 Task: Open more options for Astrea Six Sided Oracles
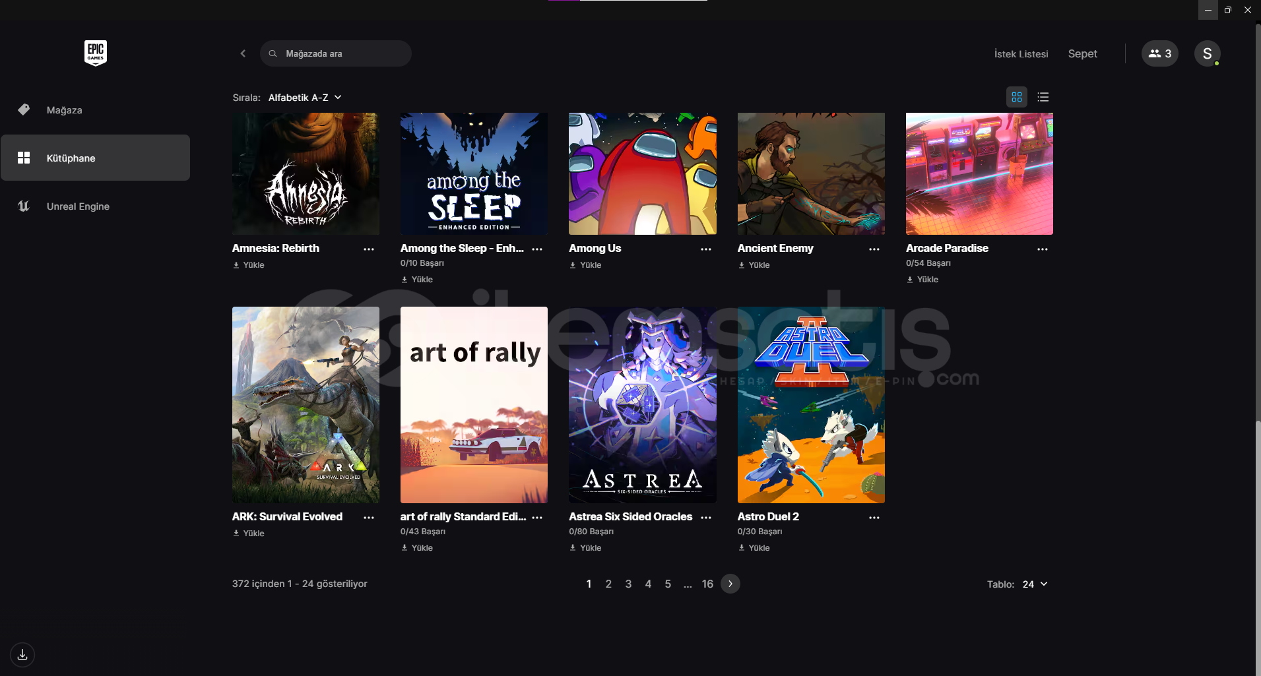pos(706,518)
